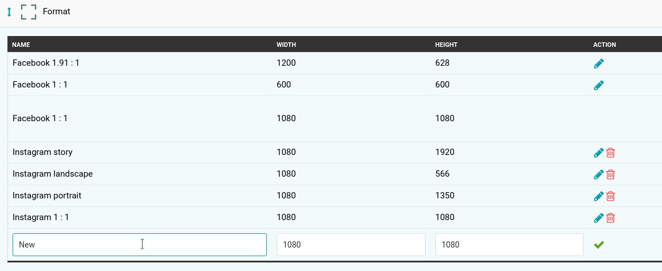Click the new format width field
The image size is (662, 271).
click(x=351, y=245)
